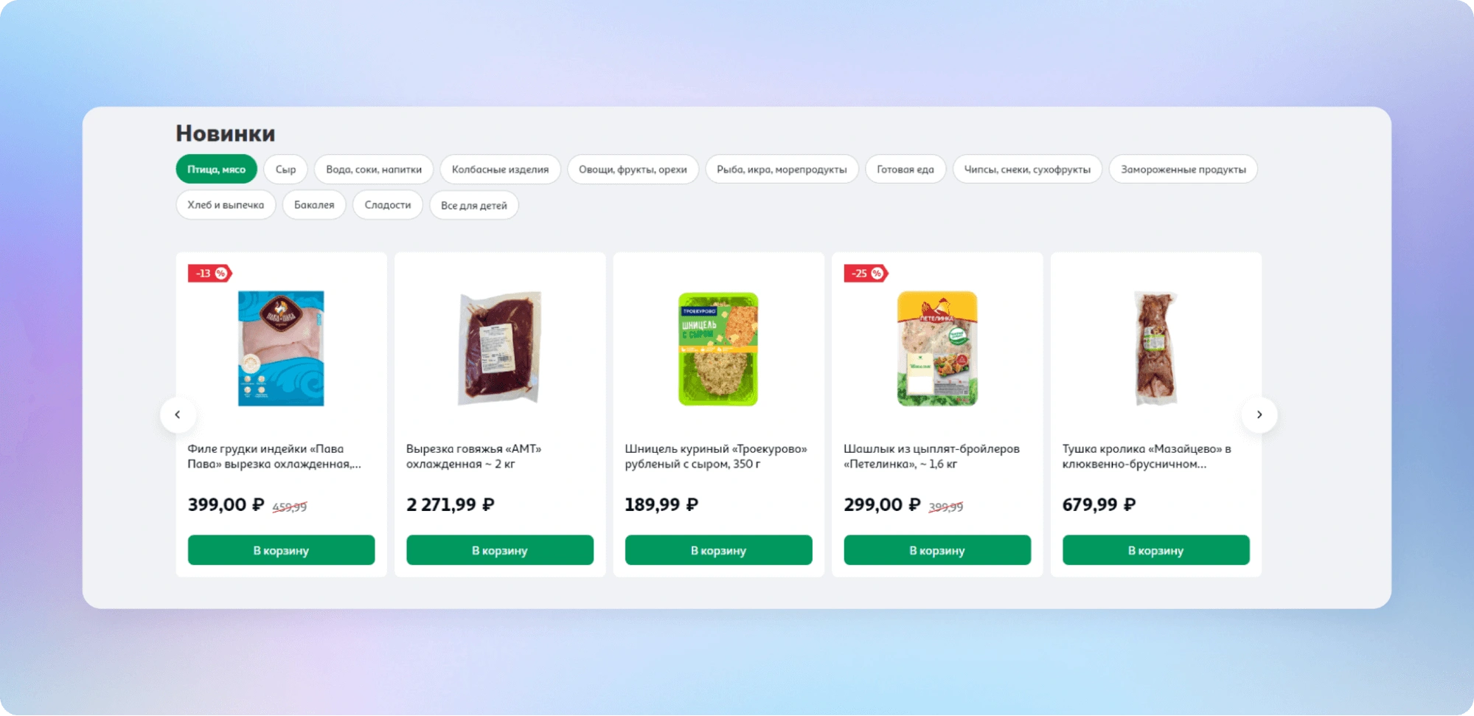Select the Птица, мясо category tab
The width and height of the screenshot is (1474, 716).
click(x=216, y=169)
